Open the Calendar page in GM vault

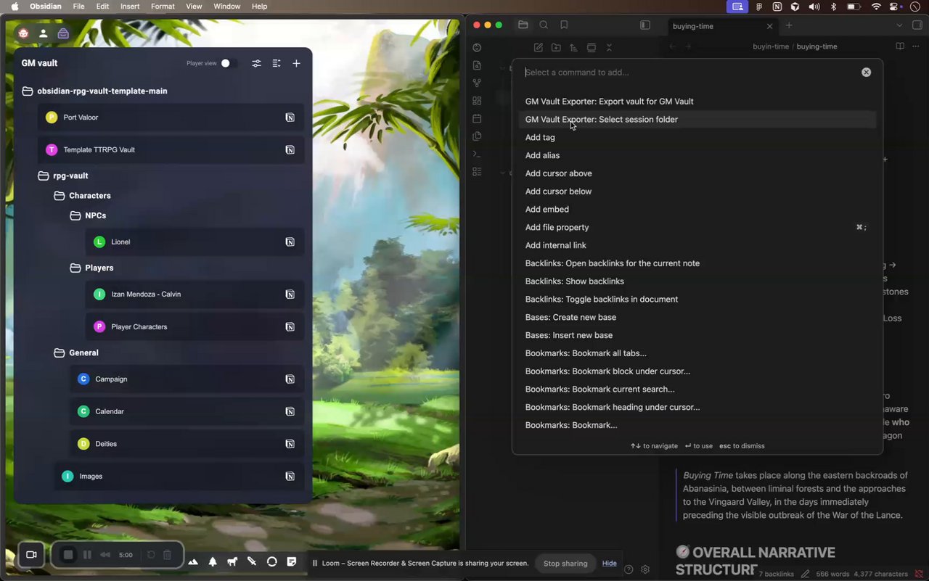coord(187,412)
